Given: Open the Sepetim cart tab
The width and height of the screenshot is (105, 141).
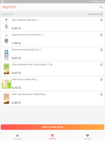Looking at the screenshot, I should click(52, 137).
